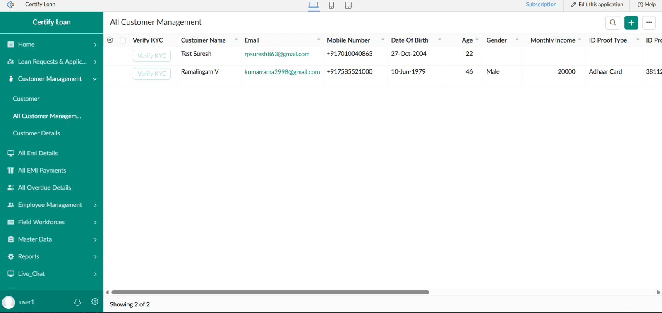
Task: Open settings gear icon near user1
Action: click(95, 301)
